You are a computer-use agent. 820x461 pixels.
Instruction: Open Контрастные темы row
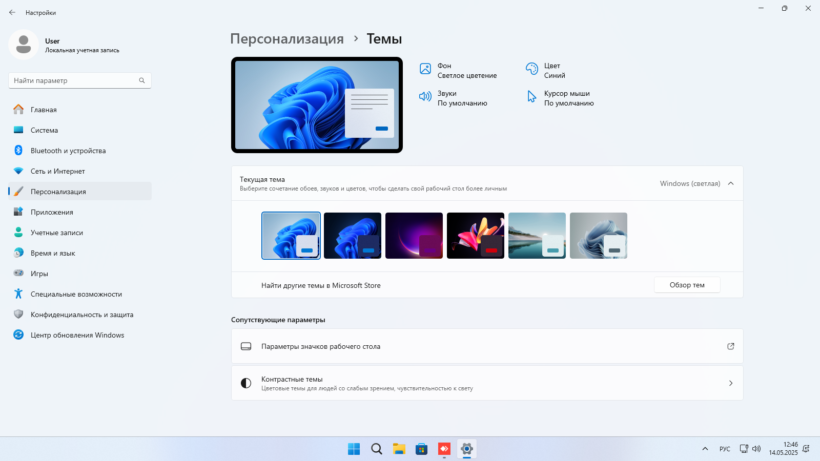487,383
